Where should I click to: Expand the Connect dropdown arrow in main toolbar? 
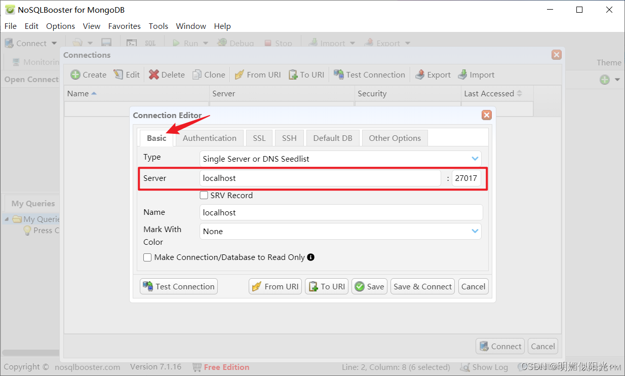click(x=54, y=43)
